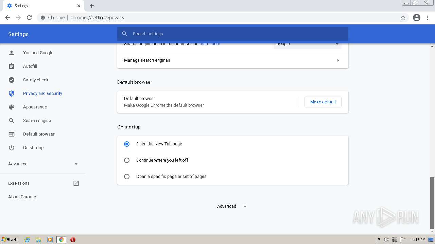Click the volume speaker tray icon

click(386, 240)
